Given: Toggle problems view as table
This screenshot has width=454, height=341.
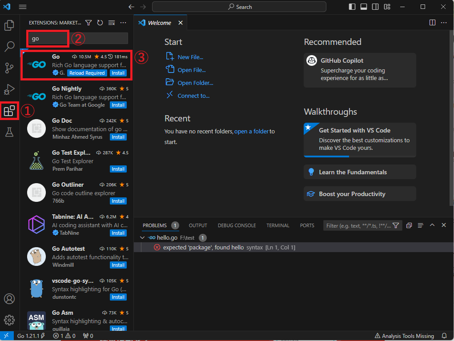Looking at the screenshot, I should pyautogui.click(x=421, y=225).
